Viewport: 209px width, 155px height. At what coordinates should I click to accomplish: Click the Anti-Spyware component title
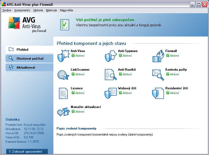[x=128, y=51]
